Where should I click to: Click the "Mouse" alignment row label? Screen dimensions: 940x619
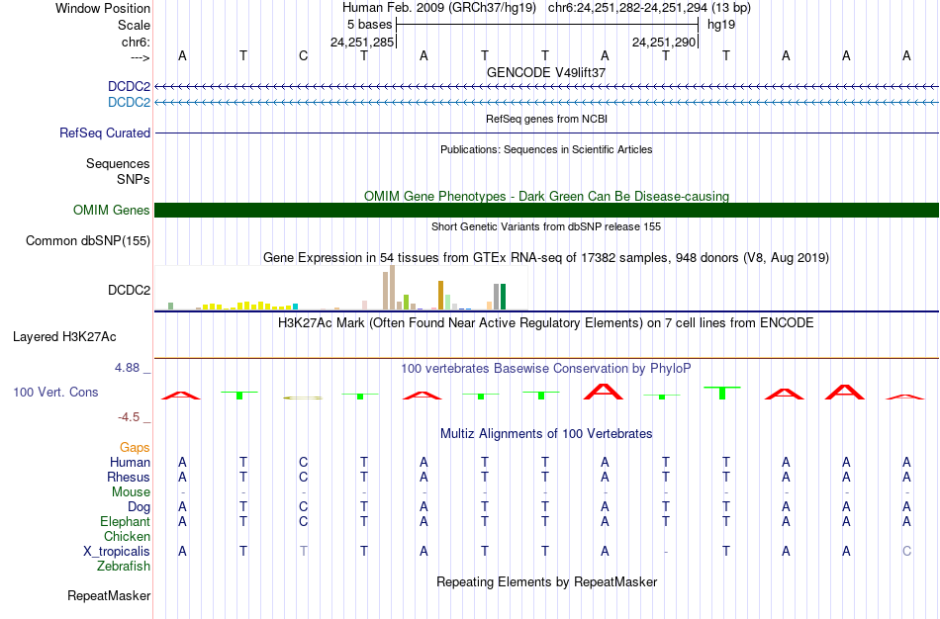[x=131, y=491]
